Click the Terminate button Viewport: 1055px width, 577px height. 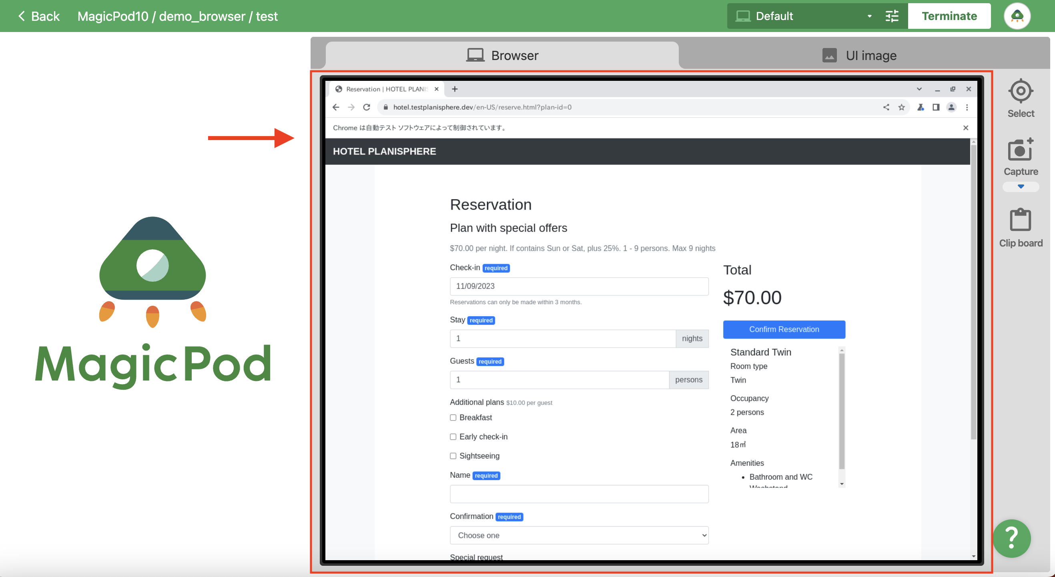(949, 16)
